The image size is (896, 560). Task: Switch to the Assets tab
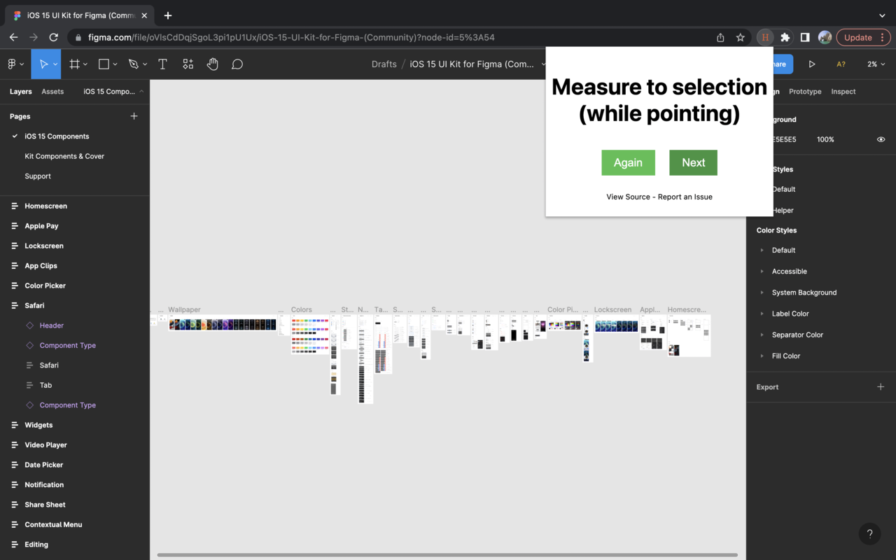tap(52, 92)
